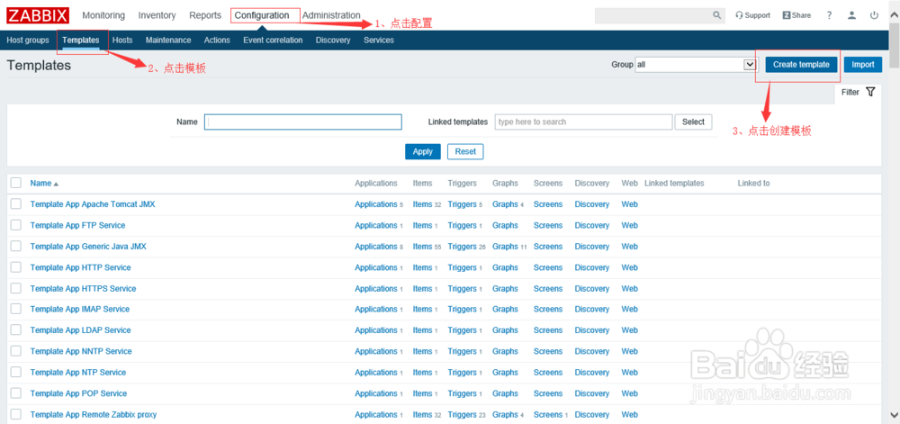This screenshot has width=900, height=424.
Task: Open Template App NNTP Service template
Action: 81,351
